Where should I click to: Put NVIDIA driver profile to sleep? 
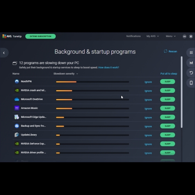click(168, 153)
